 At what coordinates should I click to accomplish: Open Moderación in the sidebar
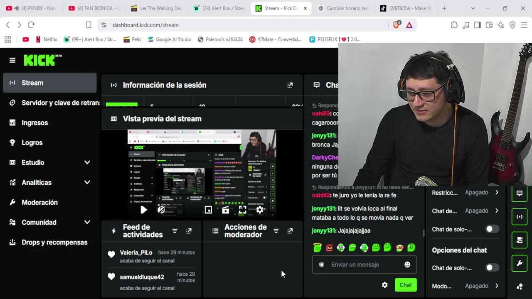[x=50, y=202]
